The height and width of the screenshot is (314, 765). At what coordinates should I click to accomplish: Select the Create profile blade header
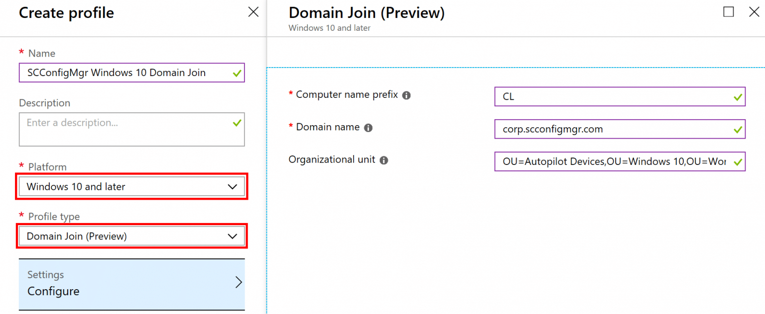coord(66,12)
